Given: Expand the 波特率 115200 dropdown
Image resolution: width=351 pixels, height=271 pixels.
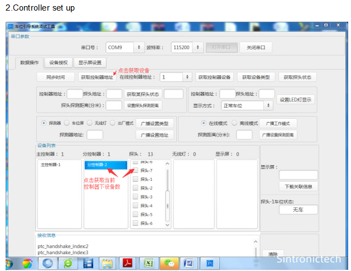Looking at the screenshot, I should coord(187,47).
